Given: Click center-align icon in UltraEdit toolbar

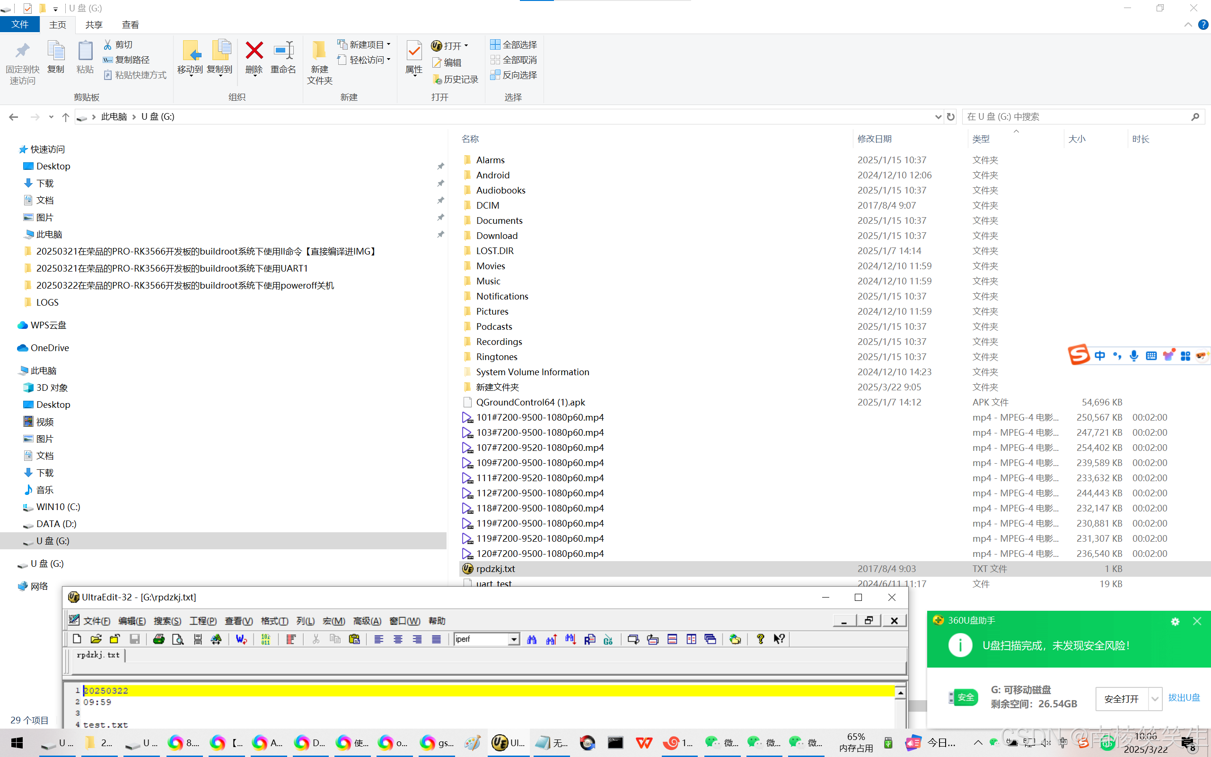Looking at the screenshot, I should click(398, 639).
